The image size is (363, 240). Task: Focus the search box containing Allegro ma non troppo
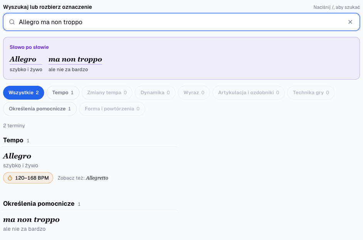coord(181,22)
